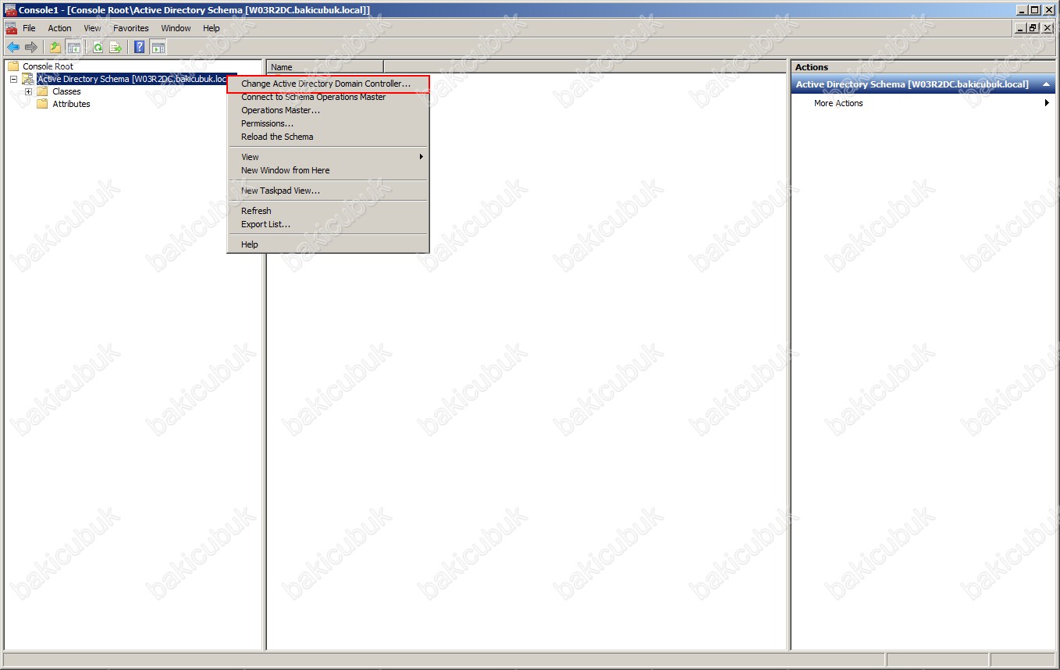Open the File menu
The image size is (1060, 670).
[29, 28]
